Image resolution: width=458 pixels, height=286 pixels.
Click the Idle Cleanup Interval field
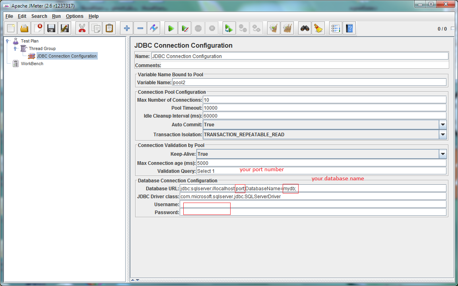point(324,116)
